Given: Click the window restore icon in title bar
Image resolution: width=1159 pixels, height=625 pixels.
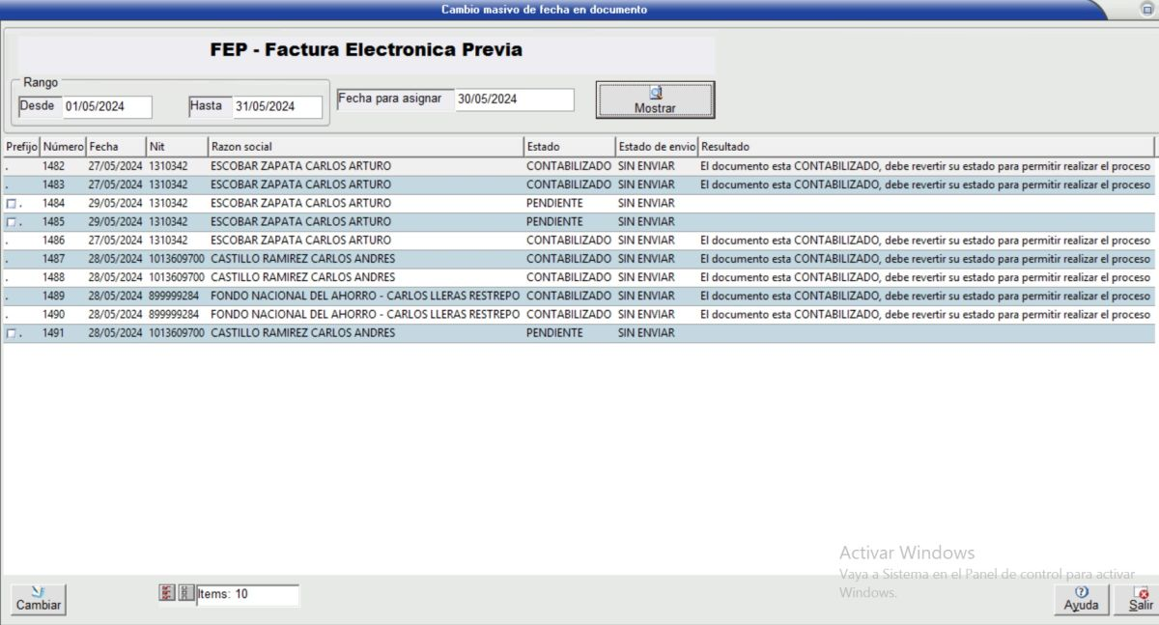Looking at the screenshot, I should coord(1146,9).
